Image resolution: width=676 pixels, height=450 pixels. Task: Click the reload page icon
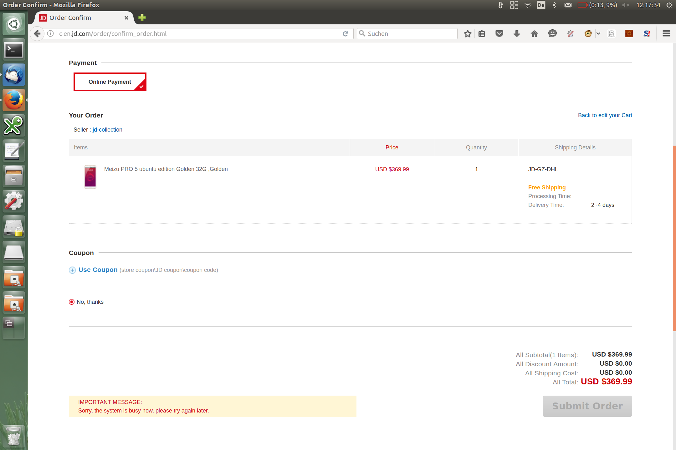[x=346, y=34]
